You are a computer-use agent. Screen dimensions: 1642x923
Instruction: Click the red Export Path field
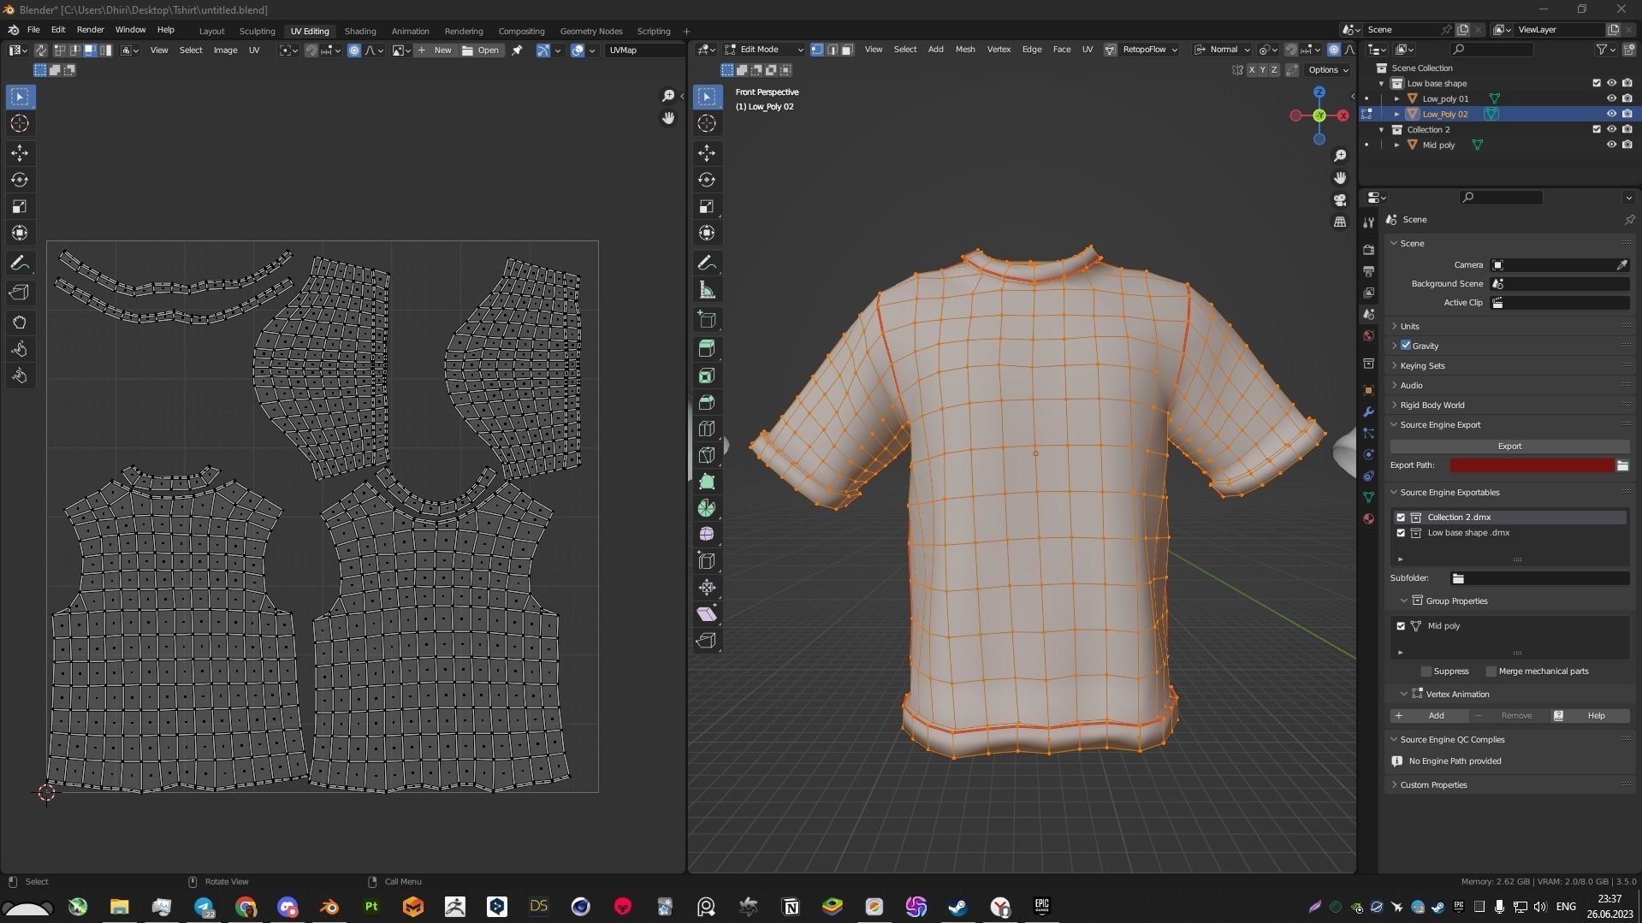pyautogui.click(x=1532, y=465)
